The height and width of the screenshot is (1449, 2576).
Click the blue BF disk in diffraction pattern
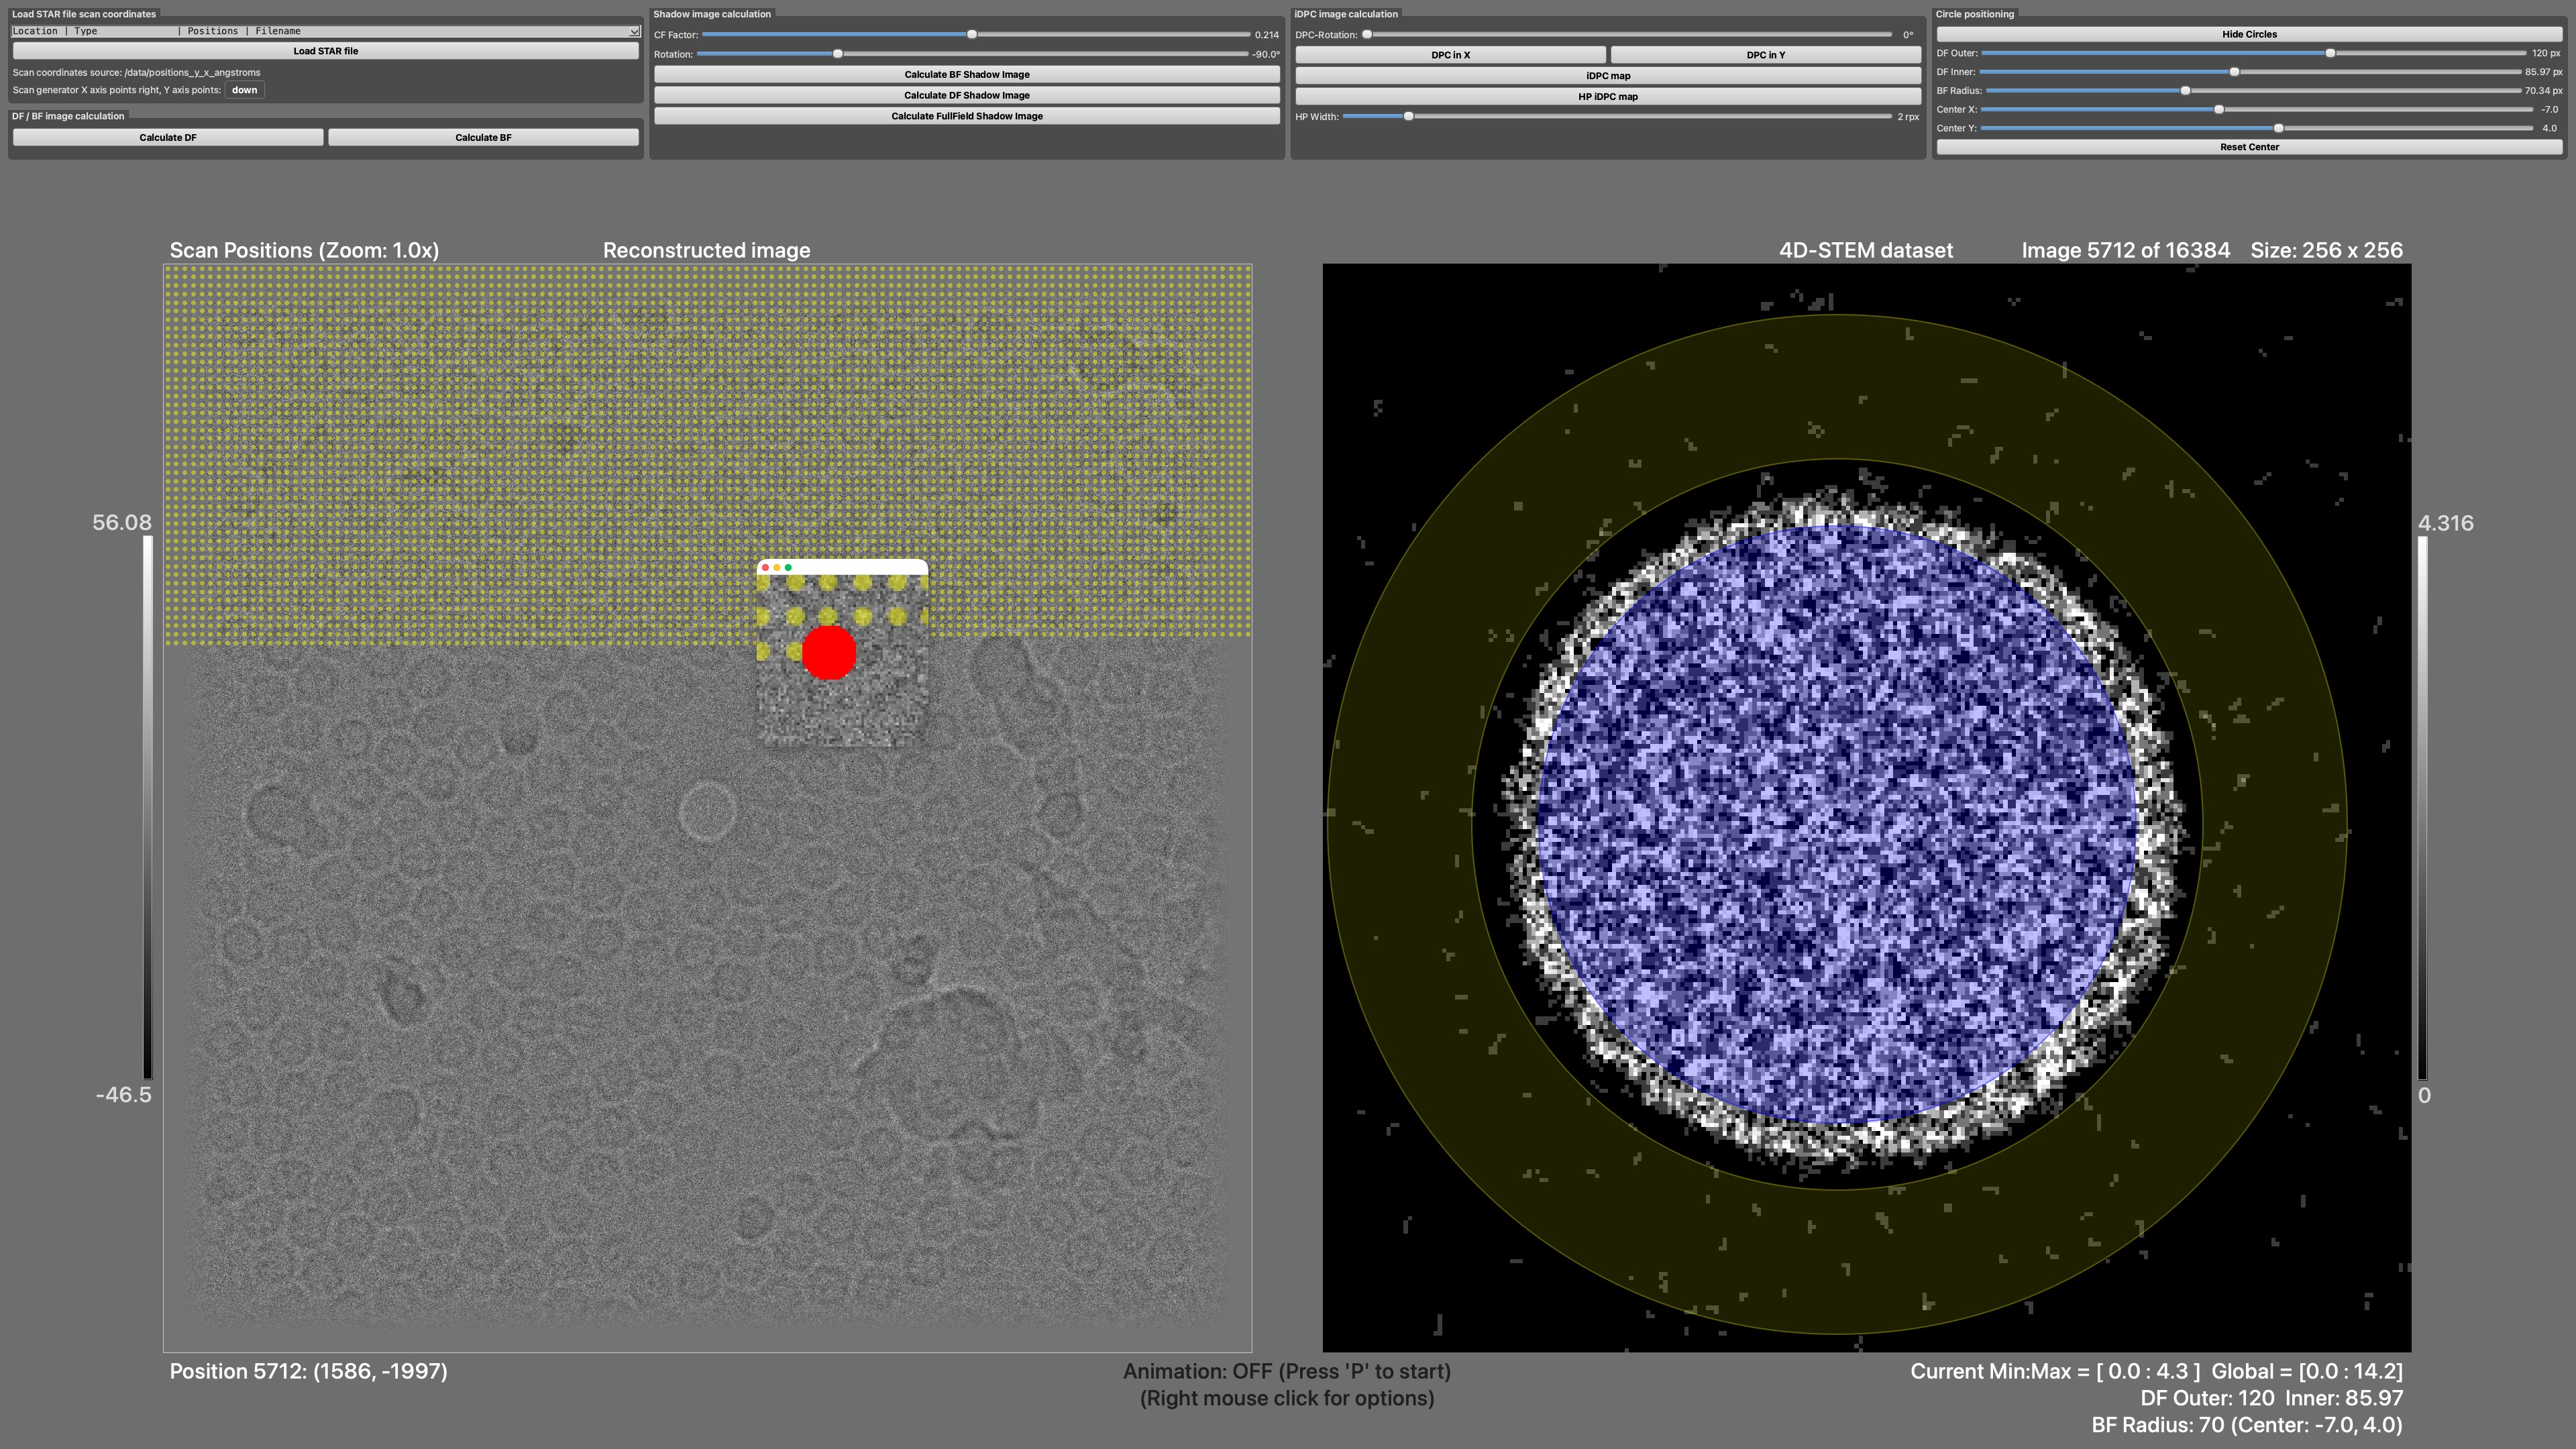[x=1837, y=824]
